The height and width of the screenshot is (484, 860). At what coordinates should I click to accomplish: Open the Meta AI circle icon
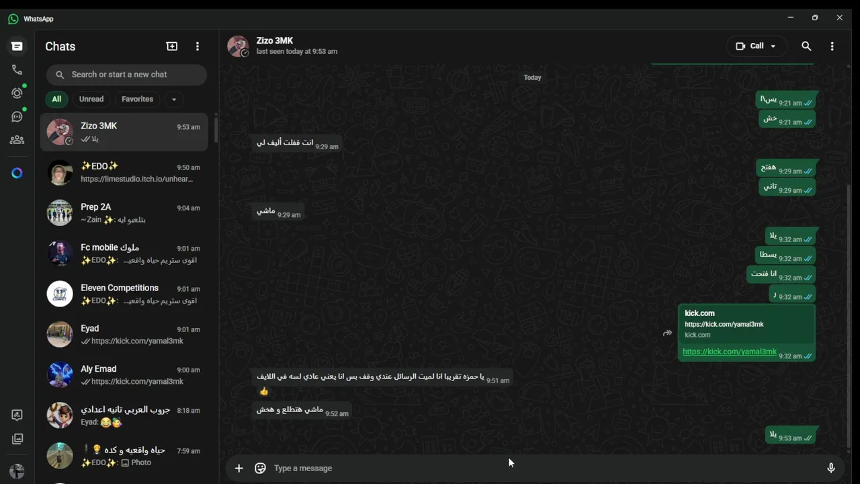pos(17,173)
